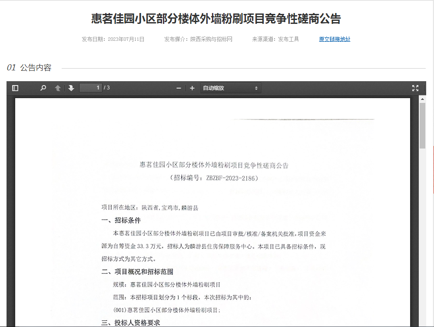Click the line starting 范围: 本招标项目划分为 1 个标段
Image resolution: width=434 pixels, height=327 pixels.
click(x=182, y=297)
